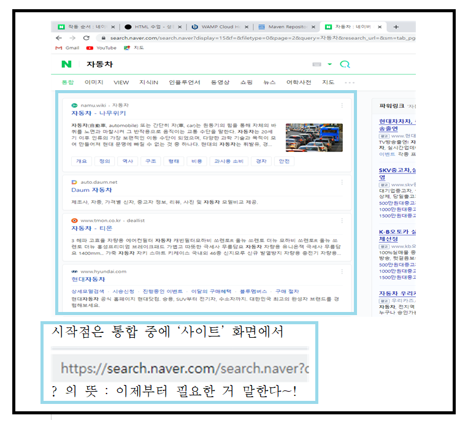Select the 인플루언서 search tab
Image resolution: width=468 pixels, height=426 pixels.
[x=185, y=82]
